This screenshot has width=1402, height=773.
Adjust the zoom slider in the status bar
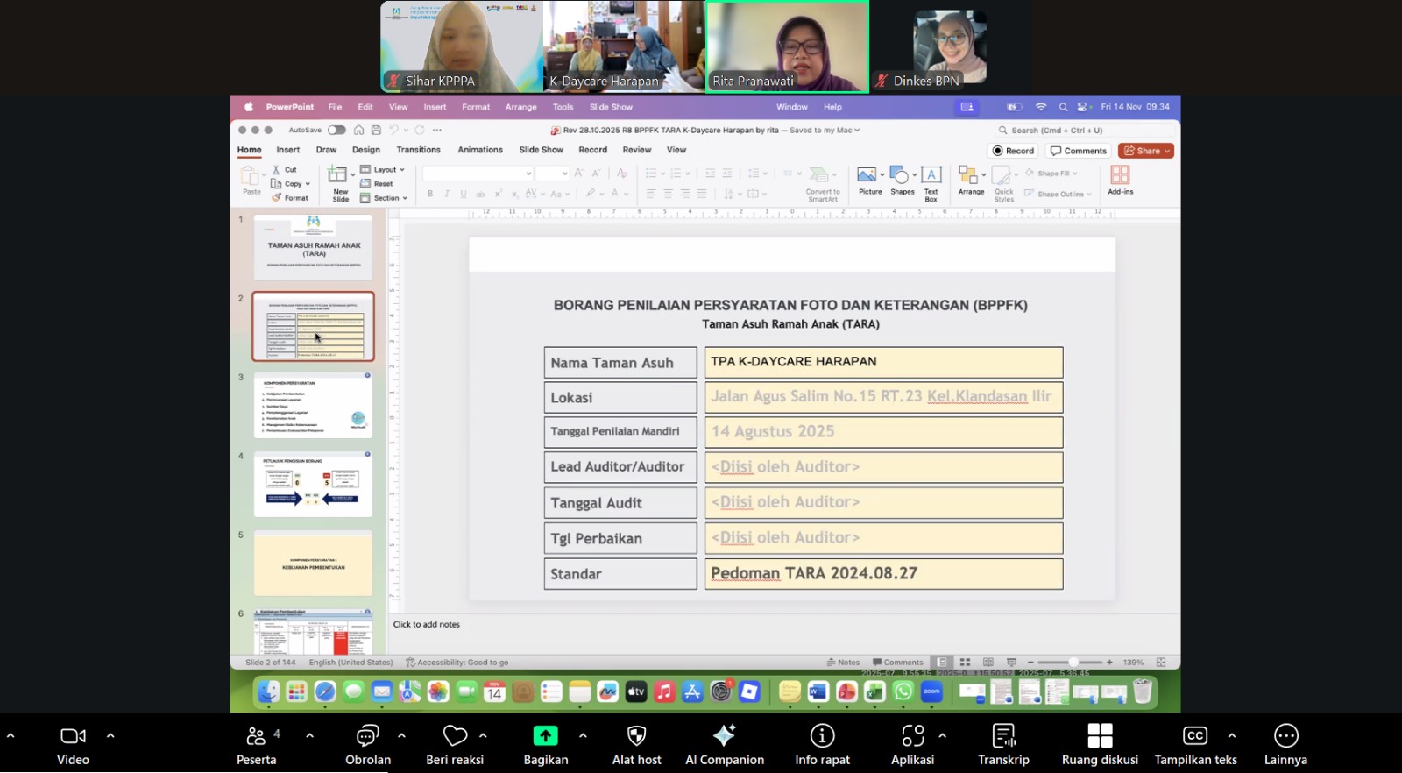[x=1073, y=663]
